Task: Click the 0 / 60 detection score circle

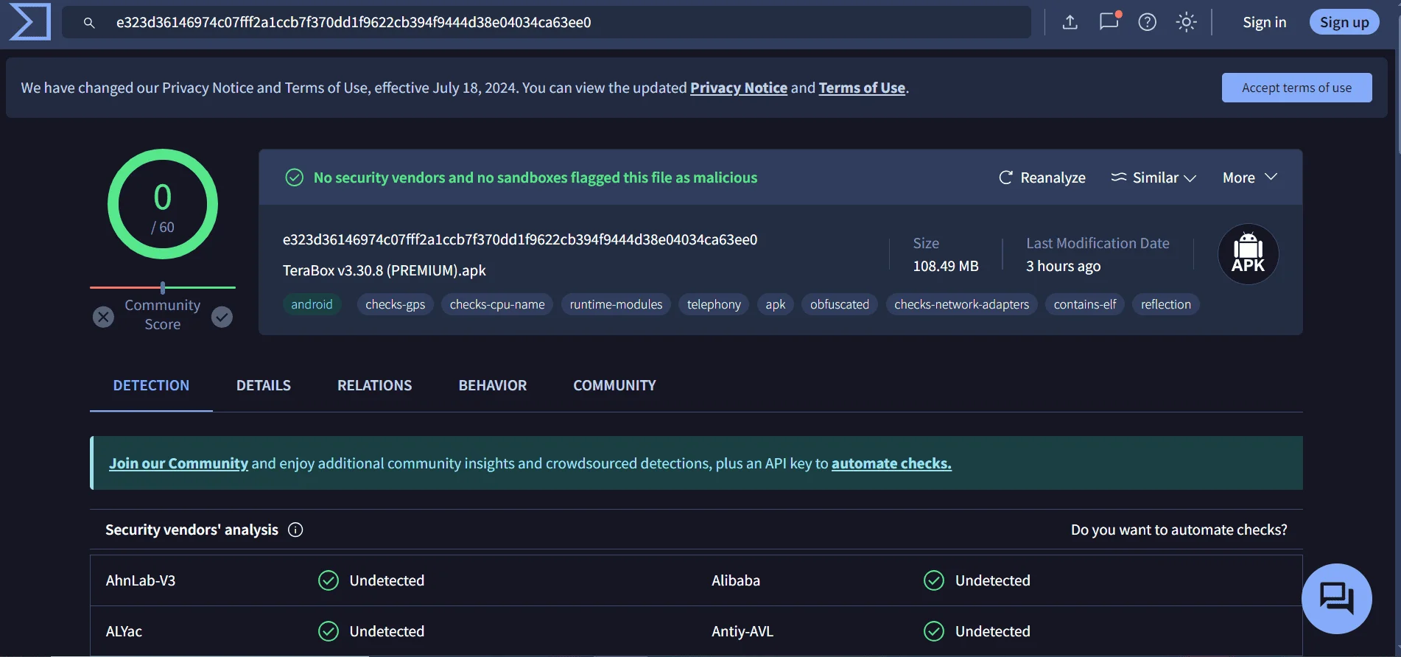Action: click(x=163, y=204)
